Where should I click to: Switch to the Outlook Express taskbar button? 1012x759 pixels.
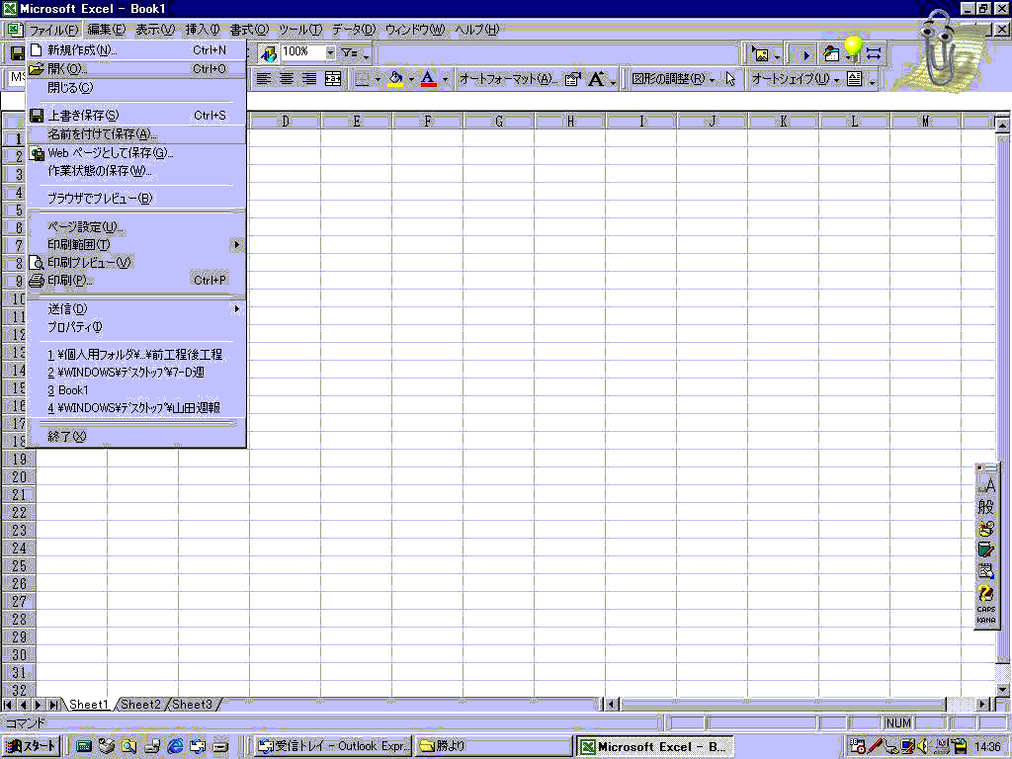point(333,746)
